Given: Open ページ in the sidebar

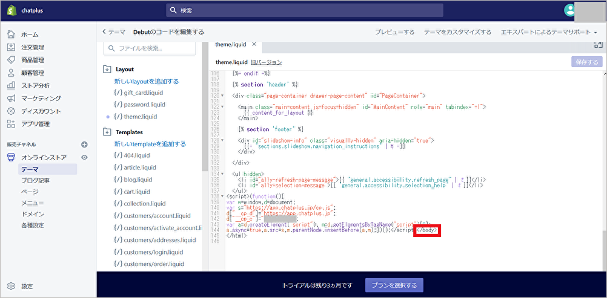Looking at the screenshot, I should point(30,192).
